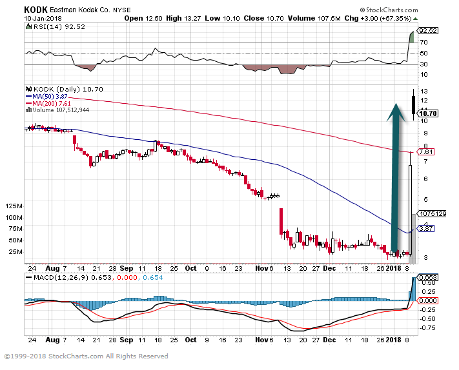This screenshot has height=370, width=459.
Task: Click the StockCharts.com logo text
Action: (x=389, y=10)
